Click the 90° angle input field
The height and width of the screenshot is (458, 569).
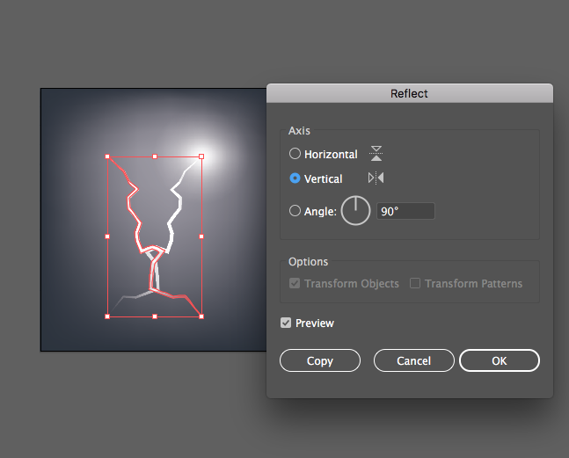point(405,211)
